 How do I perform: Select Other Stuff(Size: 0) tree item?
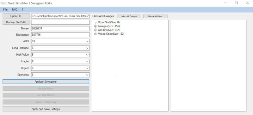(x=108, y=22)
